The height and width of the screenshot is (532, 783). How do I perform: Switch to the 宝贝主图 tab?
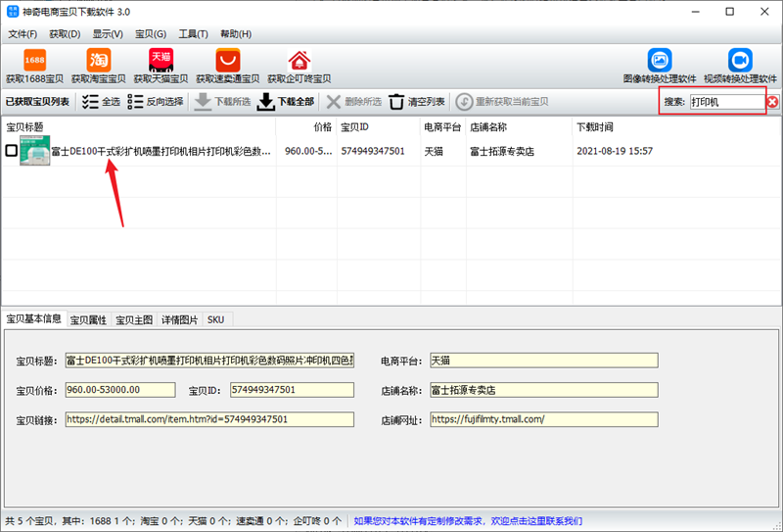tap(134, 320)
